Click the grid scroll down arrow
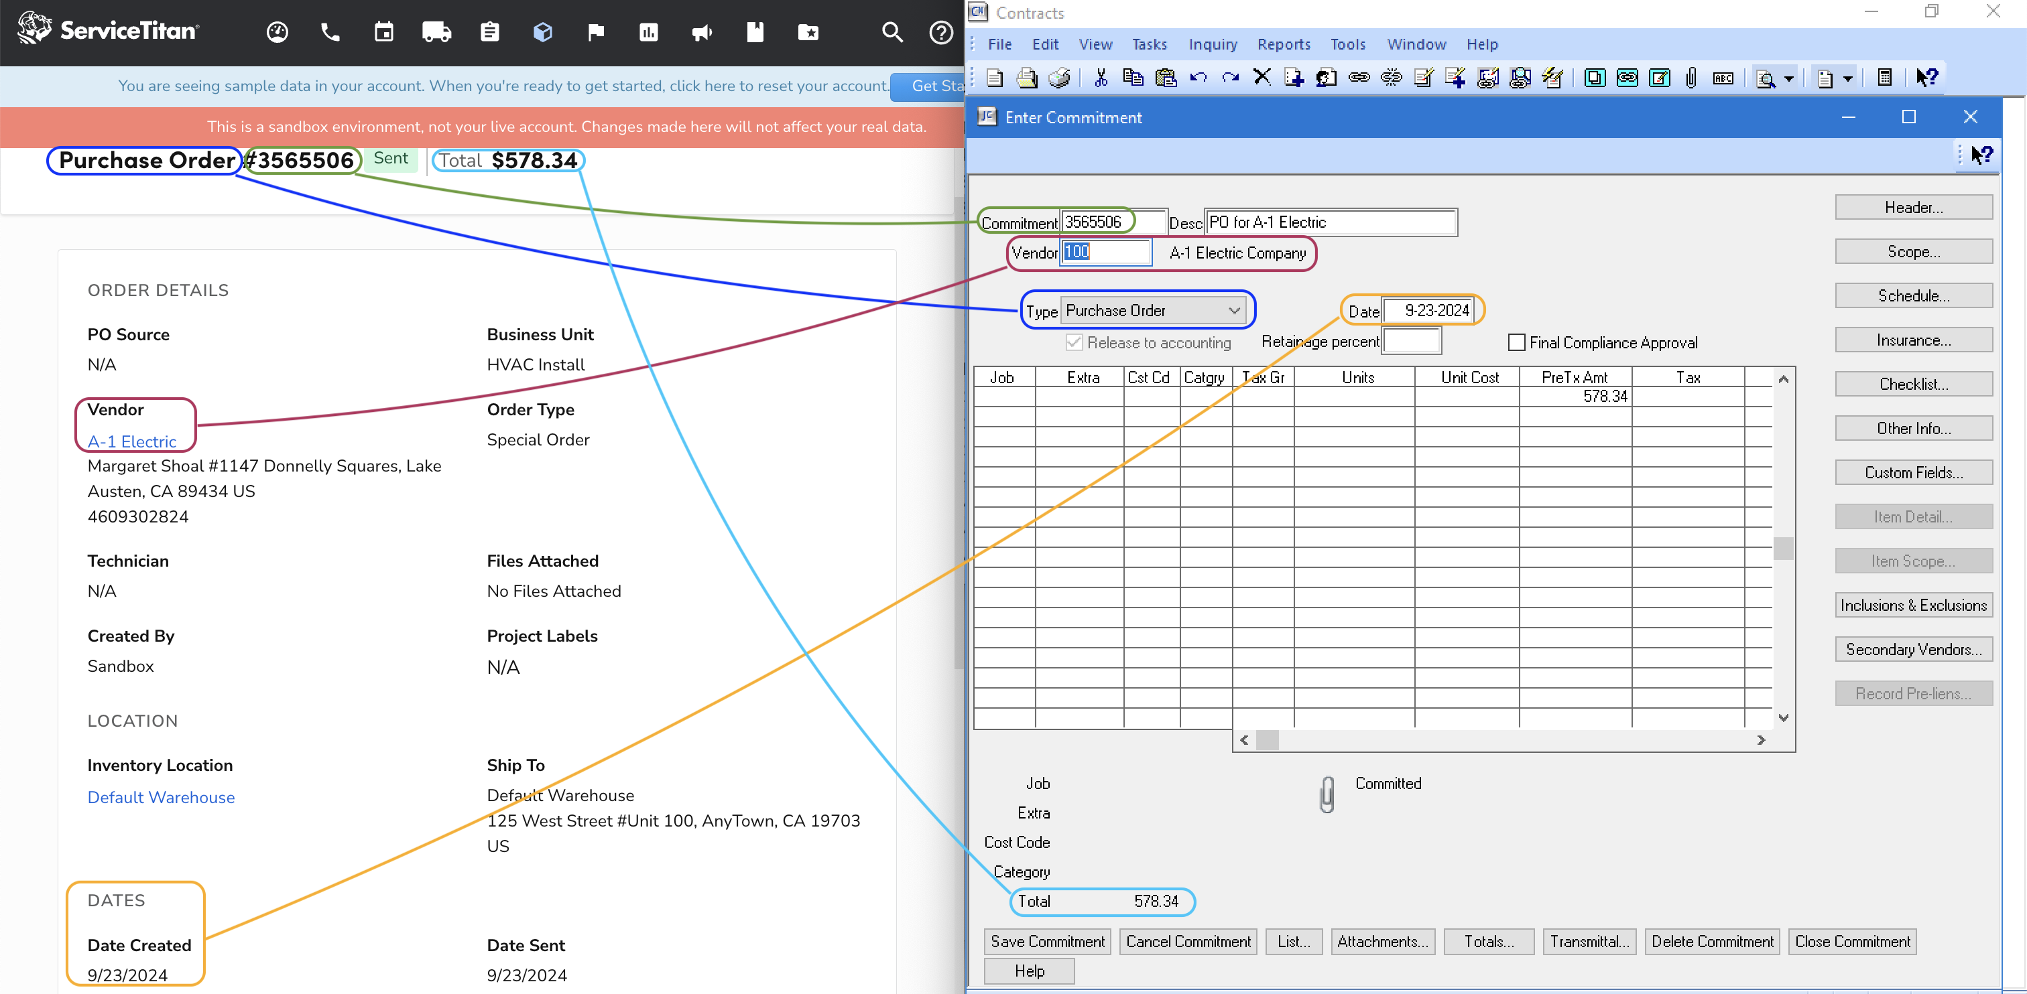Viewport: 2027px width, 994px height. 1784,718
